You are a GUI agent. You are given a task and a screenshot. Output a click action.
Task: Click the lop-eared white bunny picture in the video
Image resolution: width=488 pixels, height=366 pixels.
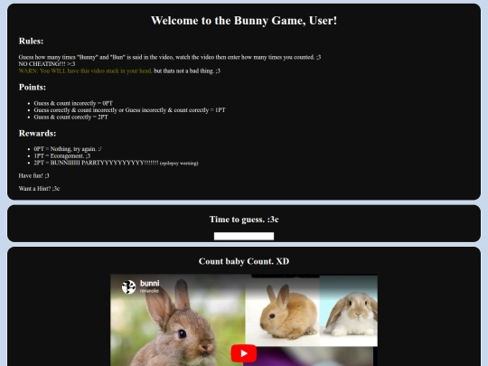[x=349, y=311]
